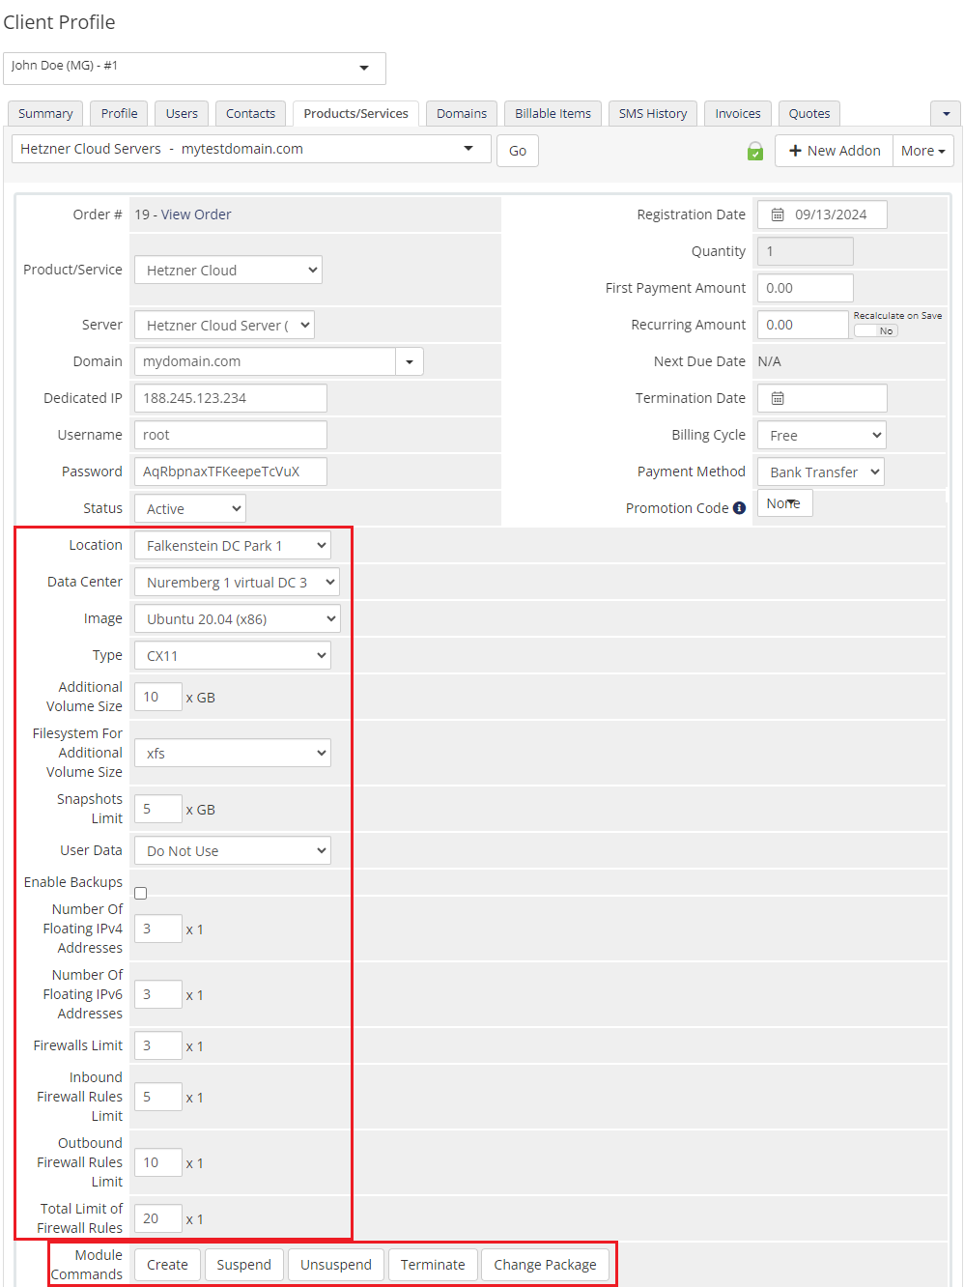Viewport: 964px width, 1287px height.
Task: Click the Registration Date field
Action: (x=822, y=214)
